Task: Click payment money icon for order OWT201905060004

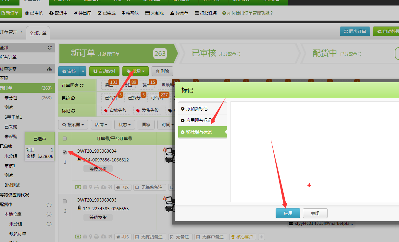Action: 78,187
